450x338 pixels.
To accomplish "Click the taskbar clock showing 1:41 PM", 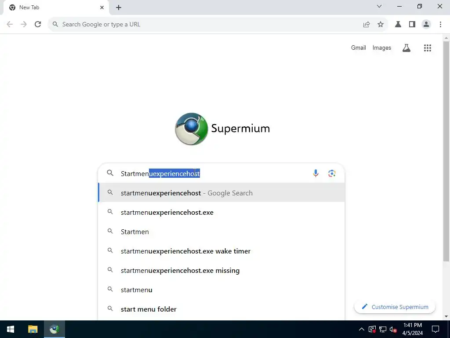I will 412,329.
